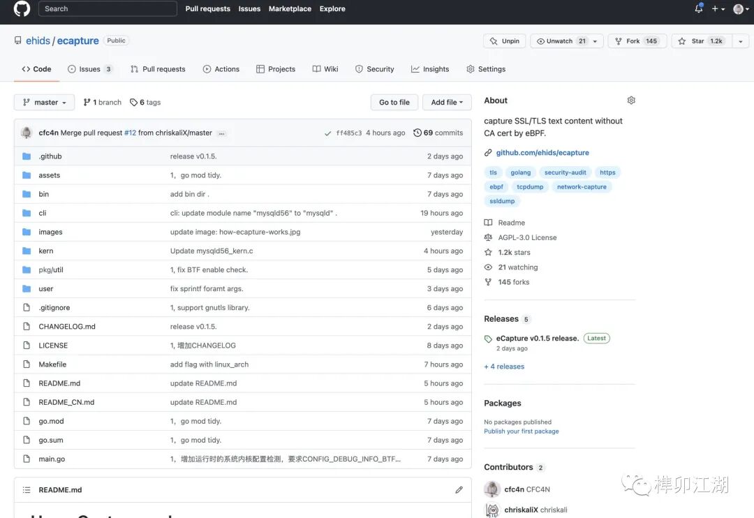
Task: Click the kern folder icon
Action: 27,251
